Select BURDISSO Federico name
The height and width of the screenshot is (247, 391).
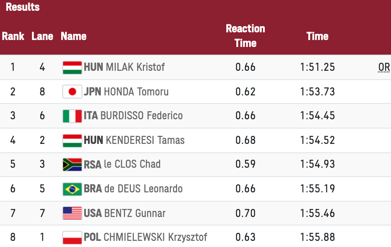click(141, 115)
